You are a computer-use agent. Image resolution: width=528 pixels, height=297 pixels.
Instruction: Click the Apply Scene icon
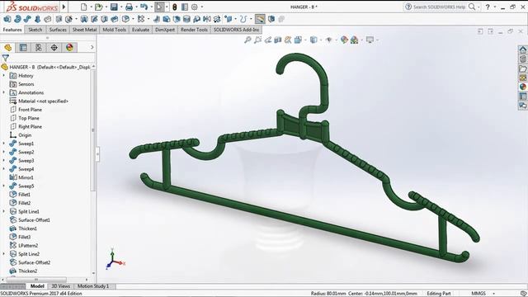click(x=354, y=40)
